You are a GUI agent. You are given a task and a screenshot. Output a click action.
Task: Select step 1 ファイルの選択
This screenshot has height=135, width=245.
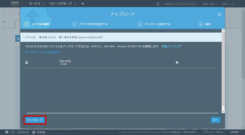[36, 24]
